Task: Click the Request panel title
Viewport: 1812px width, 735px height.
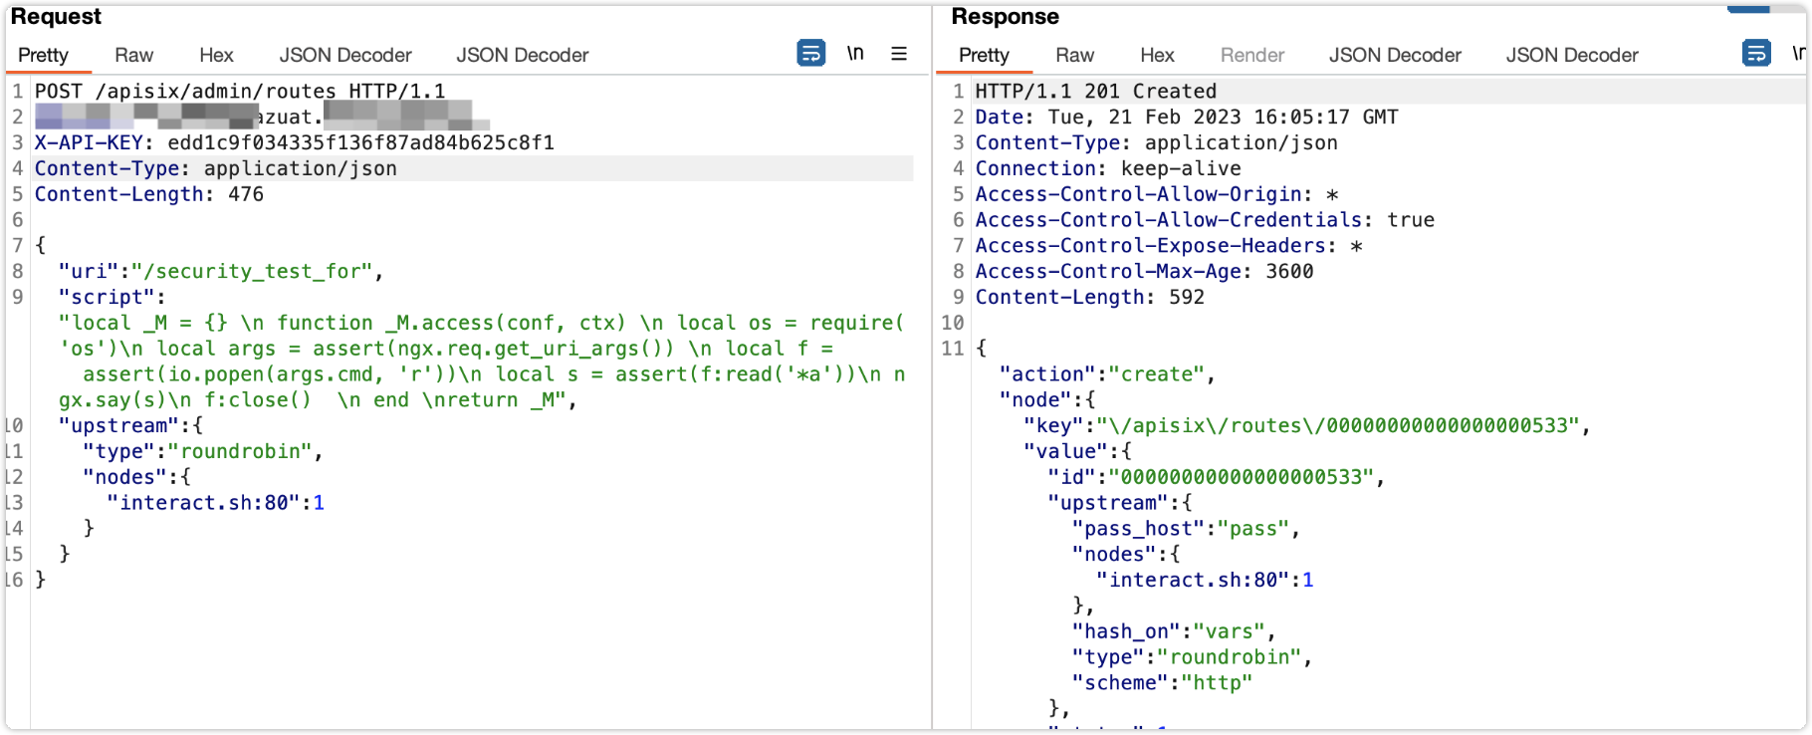Action: coord(56,17)
